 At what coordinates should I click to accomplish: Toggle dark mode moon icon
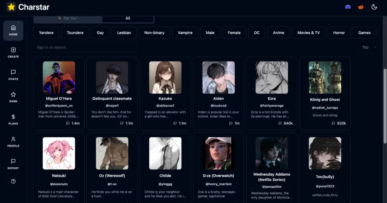[x=374, y=7]
